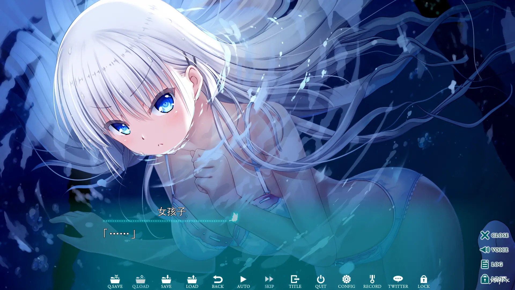The width and height of the screenshot is (515, 290).
Task: Go BACK to previous line
Action: (218, 282)
